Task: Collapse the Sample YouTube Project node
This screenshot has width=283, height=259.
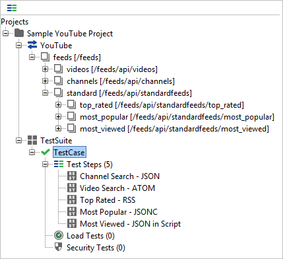Action: coord(5,34)
